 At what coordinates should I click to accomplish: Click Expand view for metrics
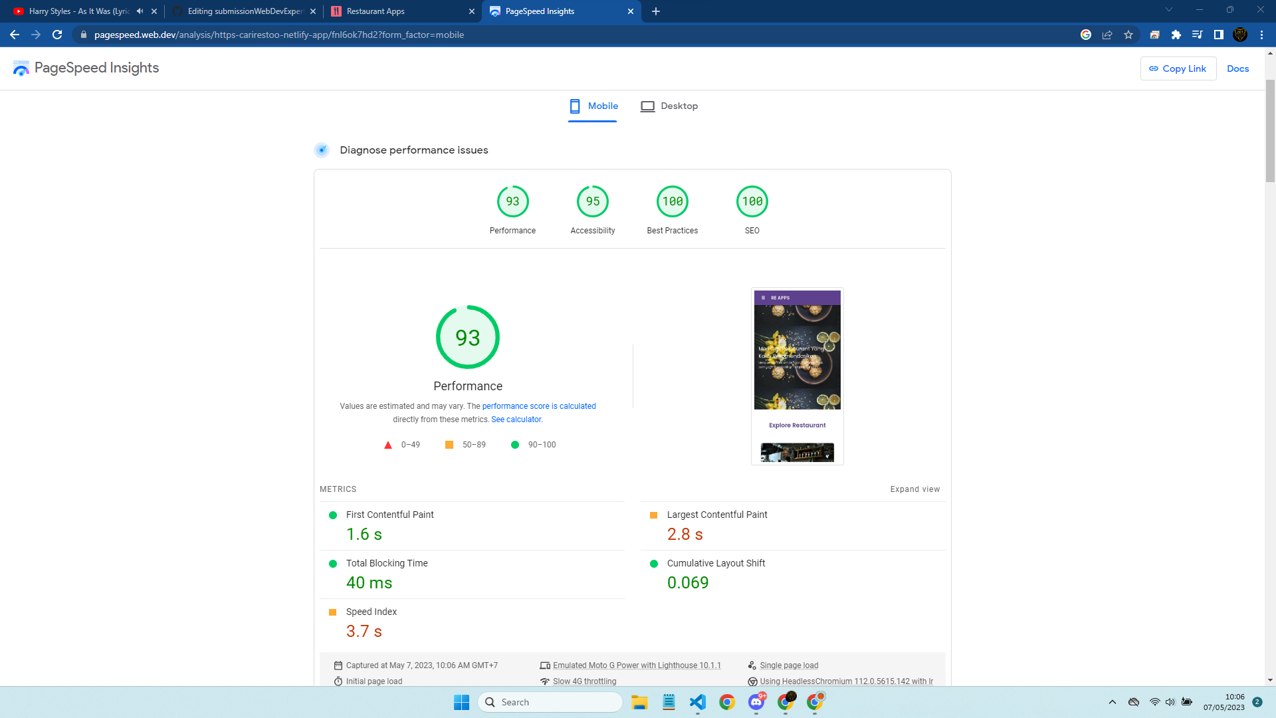point(915,489)
